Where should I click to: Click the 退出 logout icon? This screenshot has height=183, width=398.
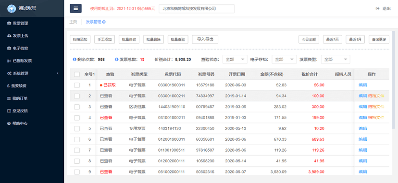click(377, 8)
